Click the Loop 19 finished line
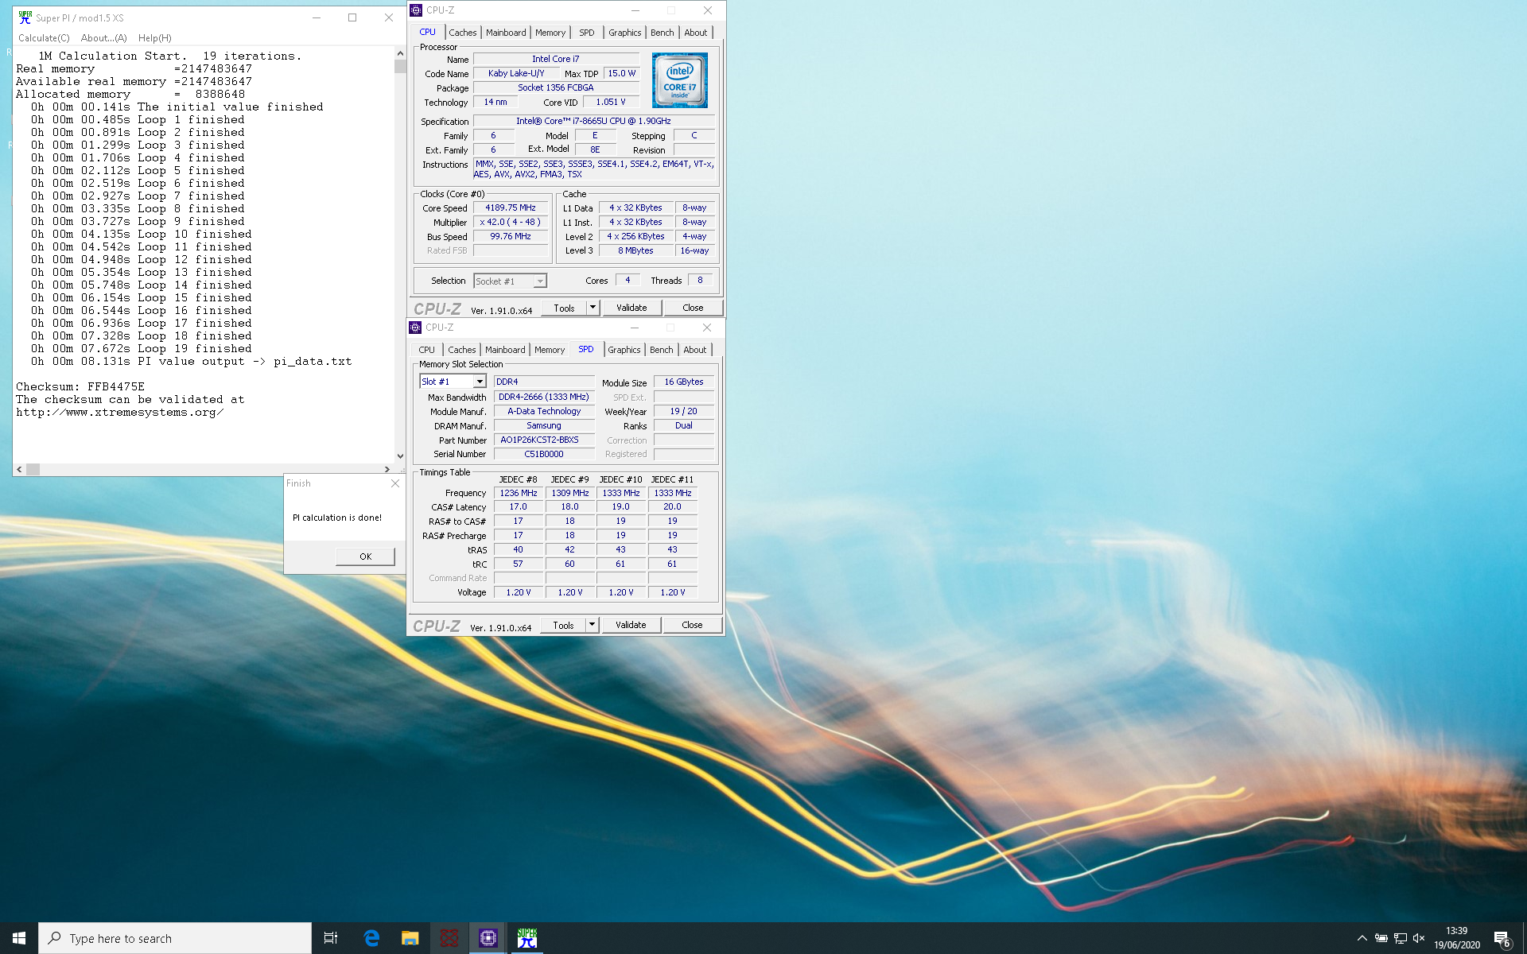 pos(142,349)
